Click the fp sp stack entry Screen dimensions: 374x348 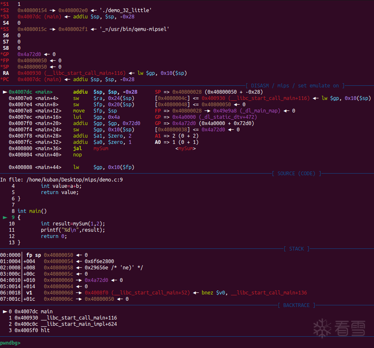click(33, 255)
